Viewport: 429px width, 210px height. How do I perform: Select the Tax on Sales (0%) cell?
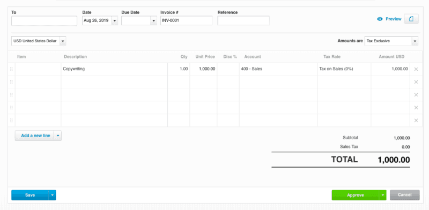click(x=344, y=69)
